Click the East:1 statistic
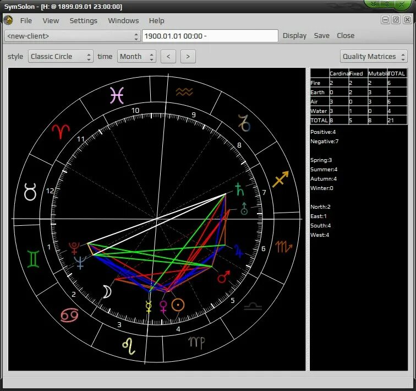This screenshot has width=416, height=391. [x=319, y=216]
